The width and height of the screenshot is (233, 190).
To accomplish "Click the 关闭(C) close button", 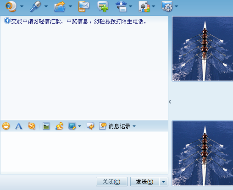I will [x=111, y=182].
